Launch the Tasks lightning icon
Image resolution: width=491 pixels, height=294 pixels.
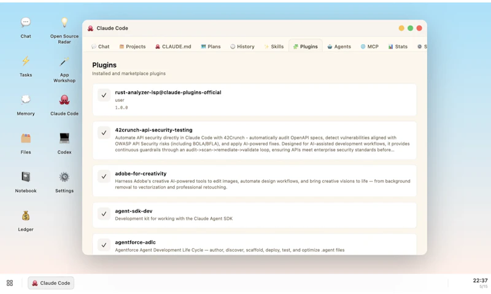tap(26, 61)
